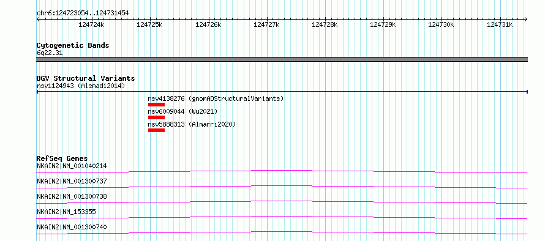Click the 124724k ruler tick label
The height and width of the screenshot is (241, 545).
tap(91, 24)
